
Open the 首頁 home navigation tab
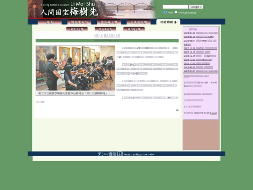pos(50,22)
